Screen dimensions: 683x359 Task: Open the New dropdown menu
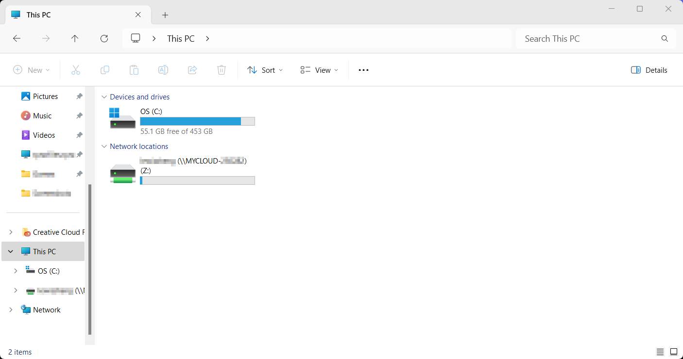point(32,70)
